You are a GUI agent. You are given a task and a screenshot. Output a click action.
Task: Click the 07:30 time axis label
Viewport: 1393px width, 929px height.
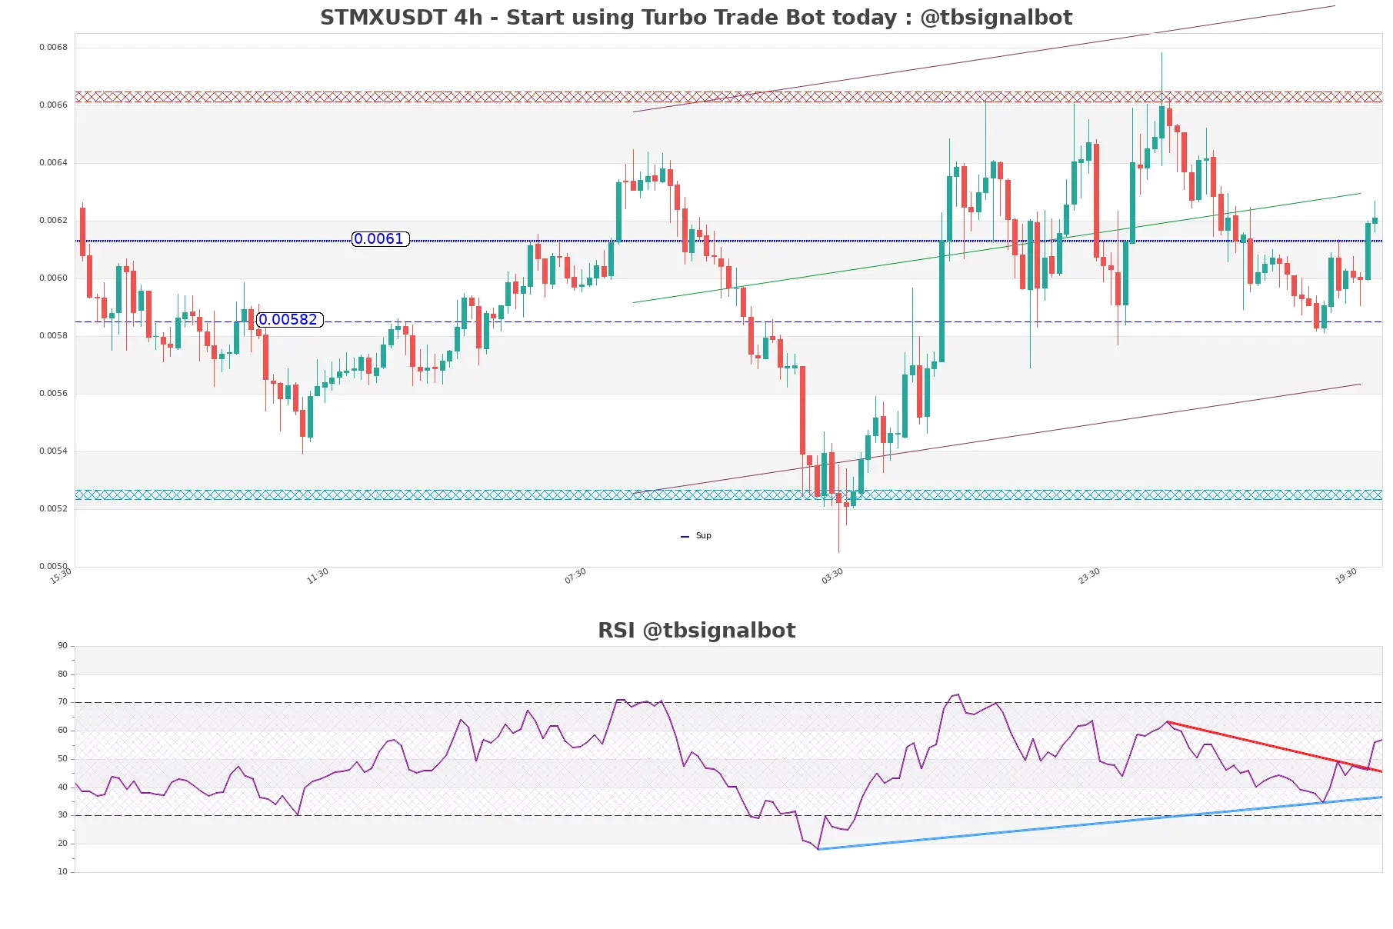575,576
